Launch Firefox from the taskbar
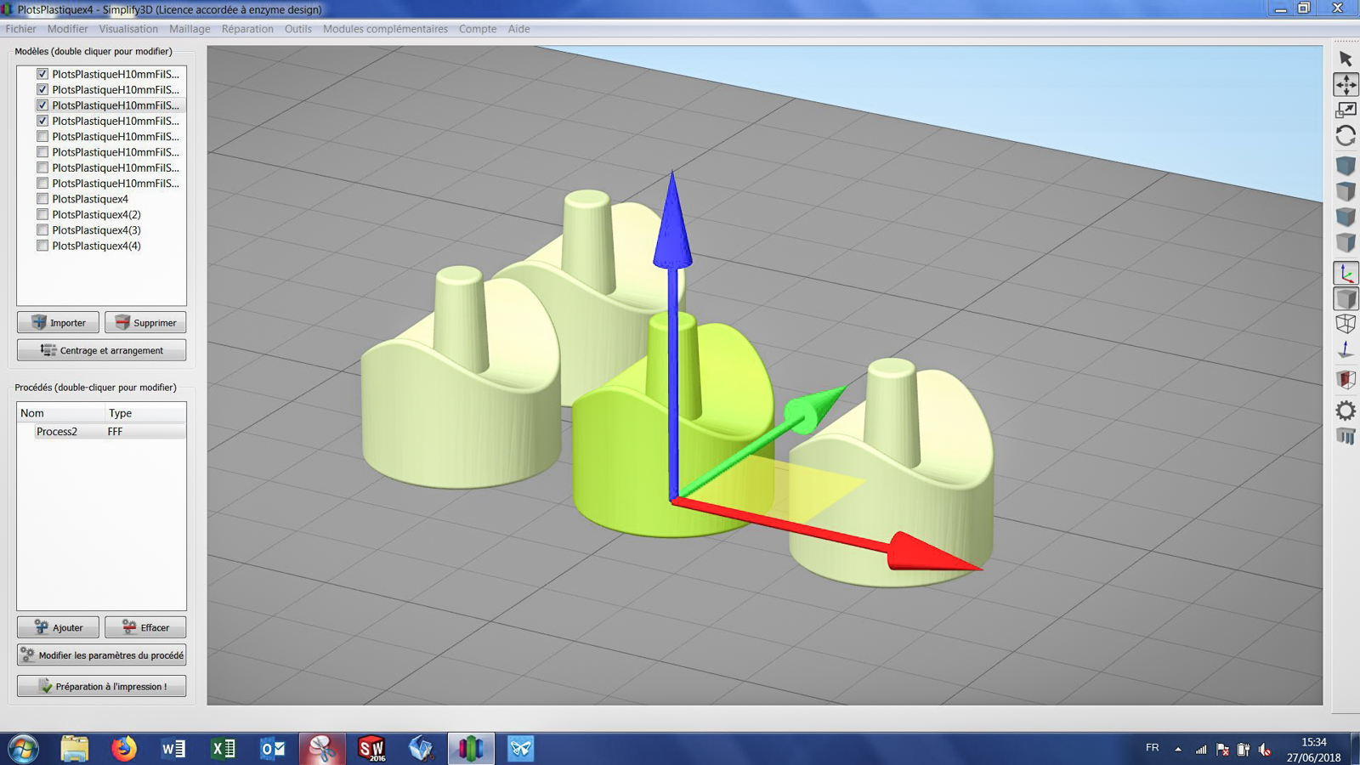 [x=124, y=749]
